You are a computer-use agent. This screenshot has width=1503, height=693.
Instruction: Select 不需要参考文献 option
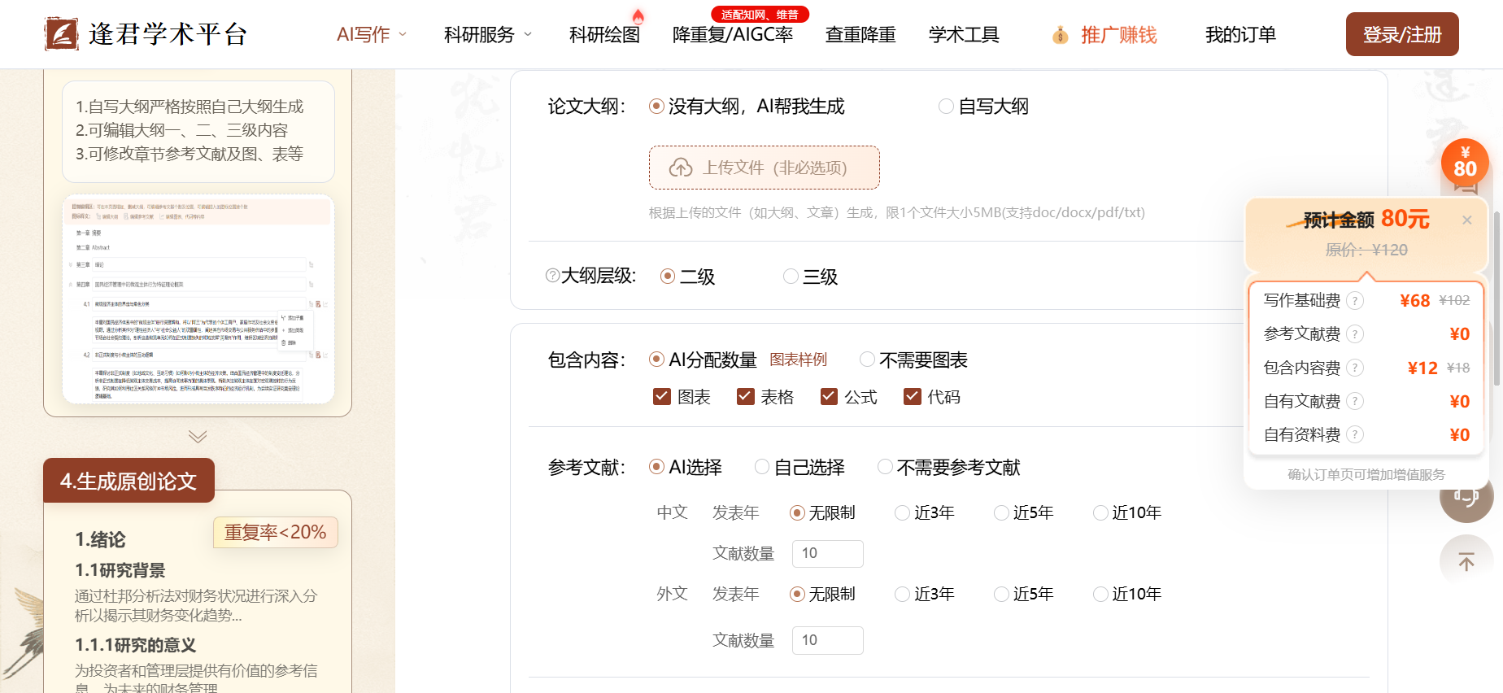(x=948, y=467)
